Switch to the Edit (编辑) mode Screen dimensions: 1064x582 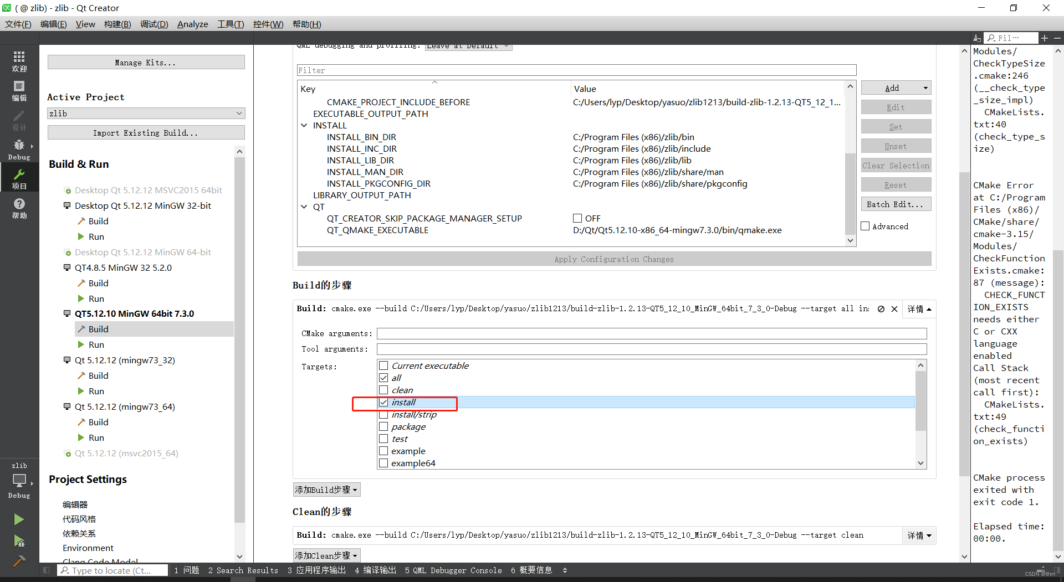(x=19, y=91)
